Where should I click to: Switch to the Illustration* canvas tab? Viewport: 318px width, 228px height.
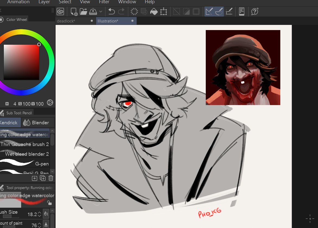pos(116,21)
